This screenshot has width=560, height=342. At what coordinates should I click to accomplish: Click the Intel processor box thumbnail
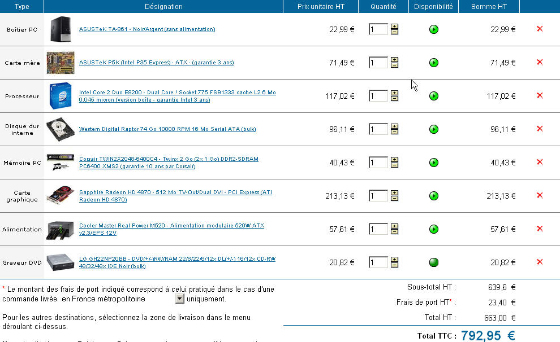tap(61, 96)
